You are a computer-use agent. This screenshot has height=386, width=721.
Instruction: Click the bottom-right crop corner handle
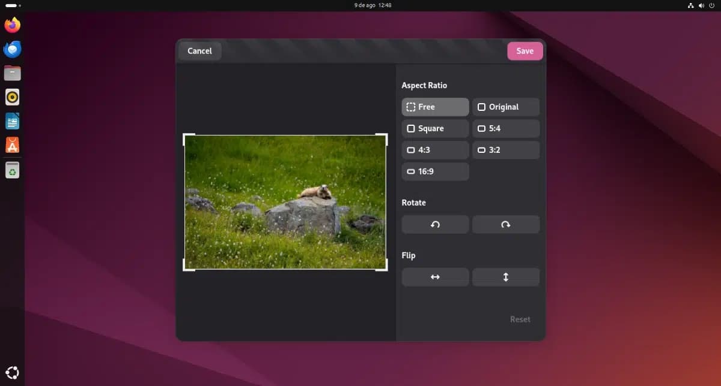tap(385, 268)
